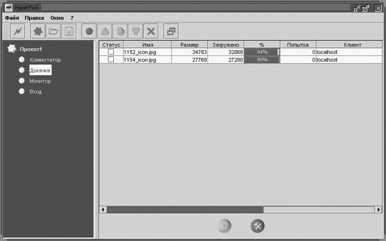386x241 pixels.
Task: Select the Коммутатор tree node
Action: [45, 60]
